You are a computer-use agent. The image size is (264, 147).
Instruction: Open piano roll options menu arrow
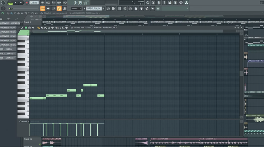[19, 28]
